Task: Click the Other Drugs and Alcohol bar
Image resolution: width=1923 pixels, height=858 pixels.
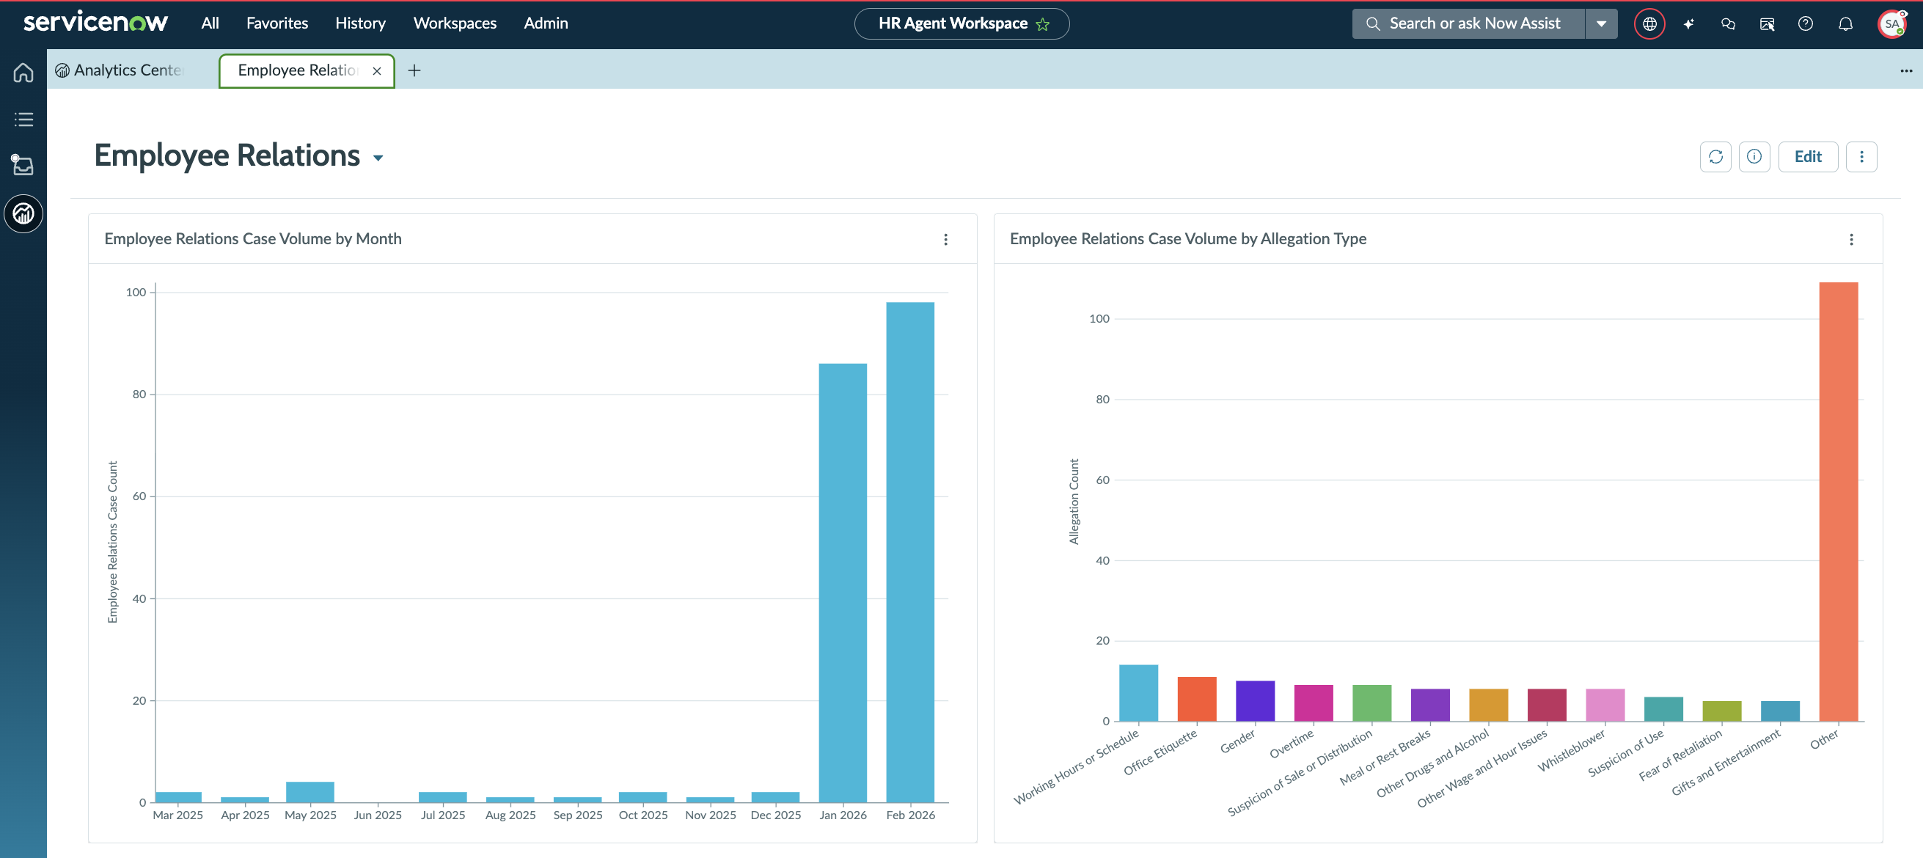Action: click(x=1488, y=704)
